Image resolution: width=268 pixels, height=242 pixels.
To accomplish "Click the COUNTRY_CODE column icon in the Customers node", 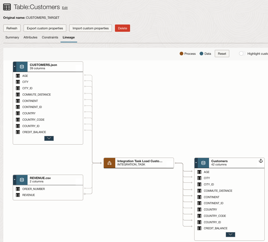I will tap(199, 216).
